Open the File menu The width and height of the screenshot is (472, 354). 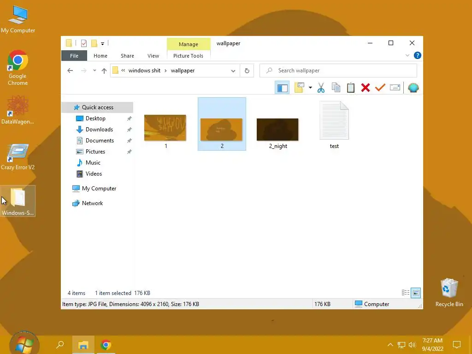coord(74,56)
